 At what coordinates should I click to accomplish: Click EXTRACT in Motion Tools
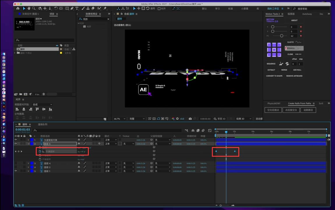click(x=271, y=70)
